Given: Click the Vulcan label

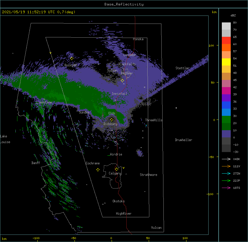Looking at the screenshot, I should 156,228.
